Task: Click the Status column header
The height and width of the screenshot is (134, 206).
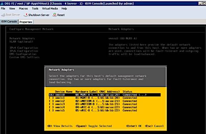Action: pos(127,92)
